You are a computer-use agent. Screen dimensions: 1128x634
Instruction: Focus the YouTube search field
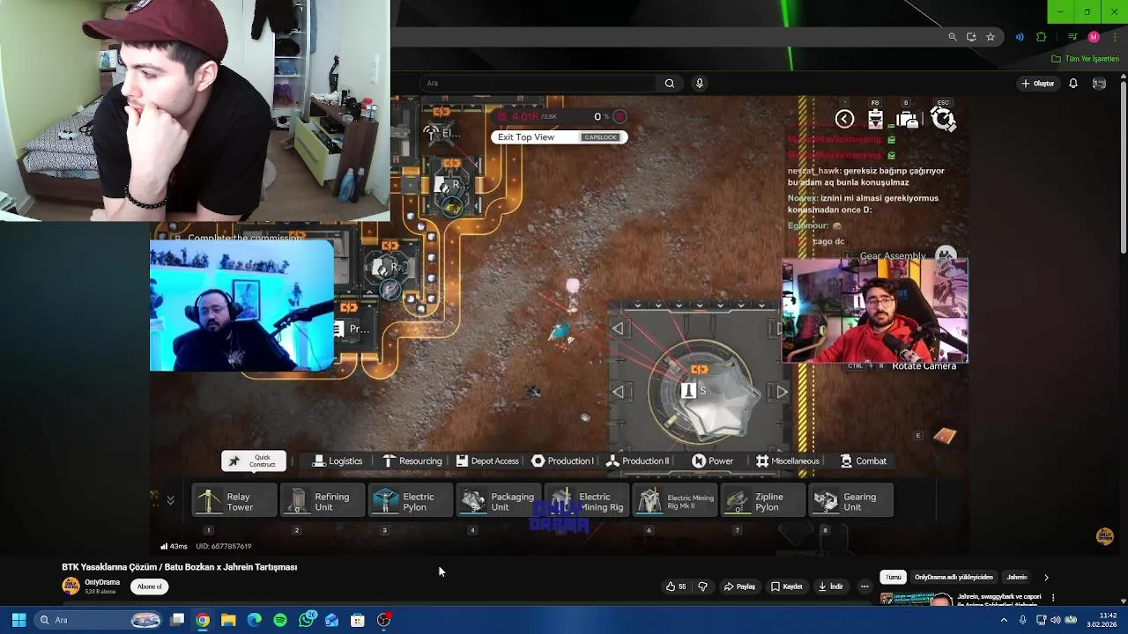tap(538, 84)
